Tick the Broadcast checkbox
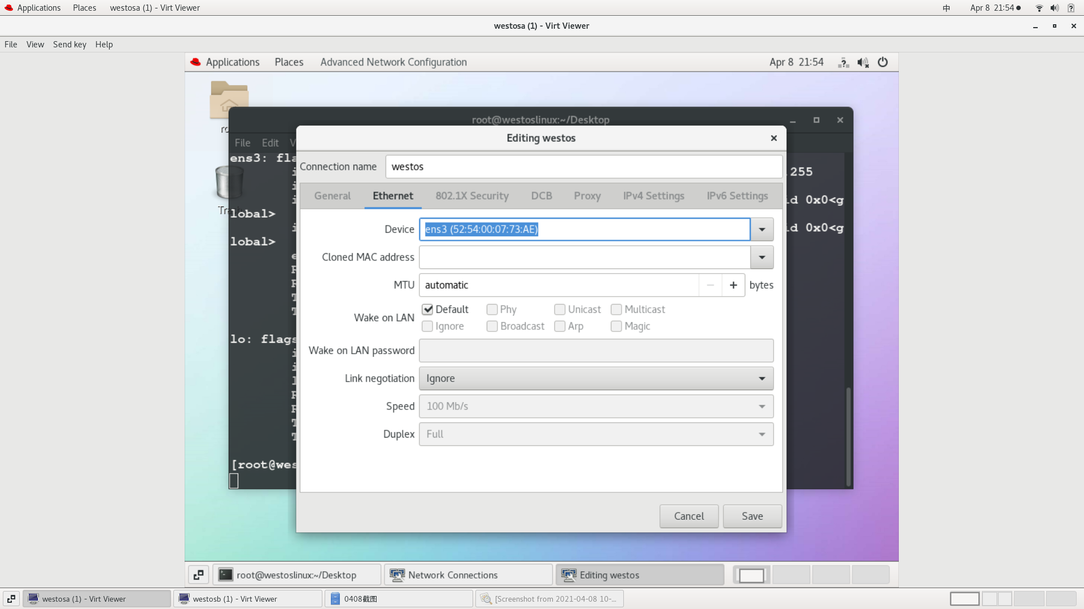Image resolution: width=1084 pixels, height=609 pixels. 492,326
